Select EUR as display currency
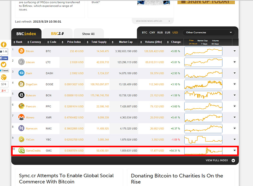 pyautogui.click(x=168, y=32)
